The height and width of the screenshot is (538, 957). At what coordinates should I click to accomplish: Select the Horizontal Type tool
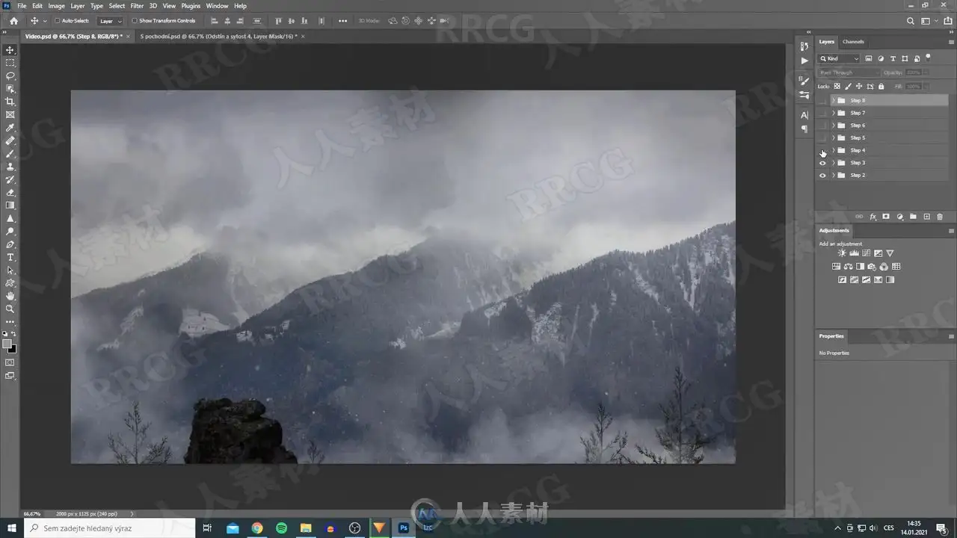[x=10, y=257]
